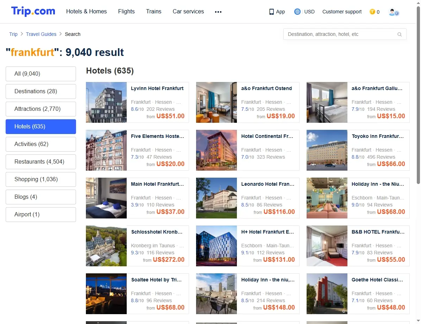Click Main Hotel Frankfurt title
Image resolution: width=421 pixels, height=324 pixels.
(157, 184)
